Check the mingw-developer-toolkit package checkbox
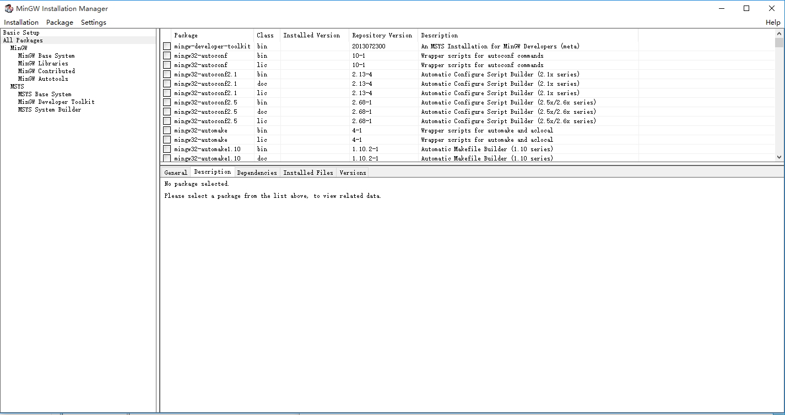The height and width of the screenshot is (415, 785). pos(166,46)
